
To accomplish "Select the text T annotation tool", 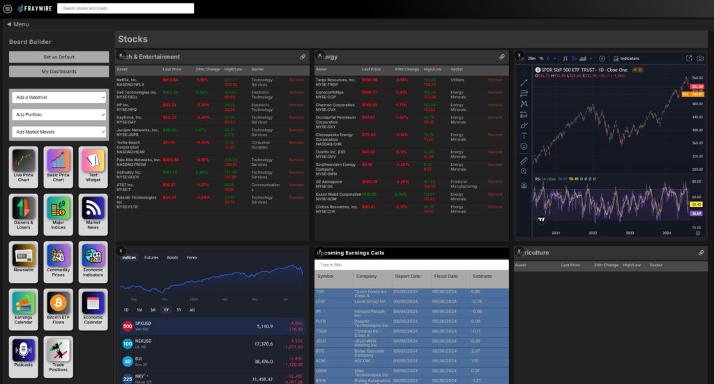I will click(524, 136).
